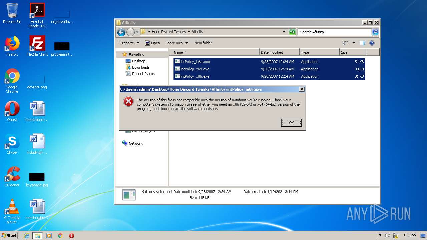Go forward in Explorer navigation
Viewport: 427px width, 240px height.
point(130,32)
